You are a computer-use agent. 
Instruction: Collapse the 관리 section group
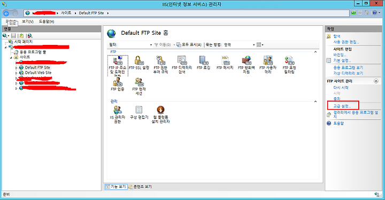315,102
